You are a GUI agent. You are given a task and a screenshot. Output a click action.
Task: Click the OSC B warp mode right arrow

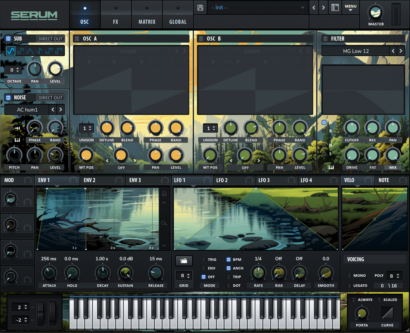click(x=259, y=161)
